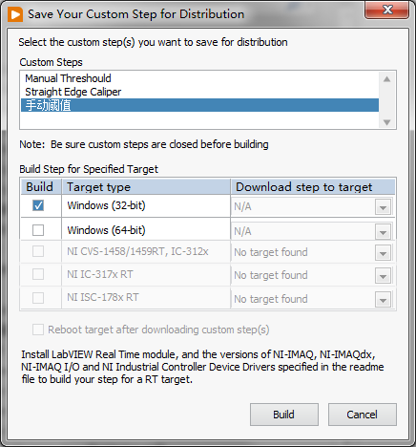Click the Build button

(284, 415)
